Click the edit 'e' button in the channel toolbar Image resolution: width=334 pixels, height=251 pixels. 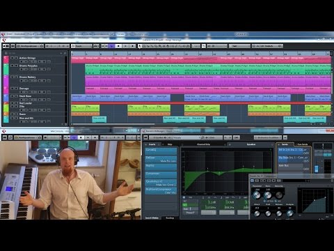coord(236,137)
